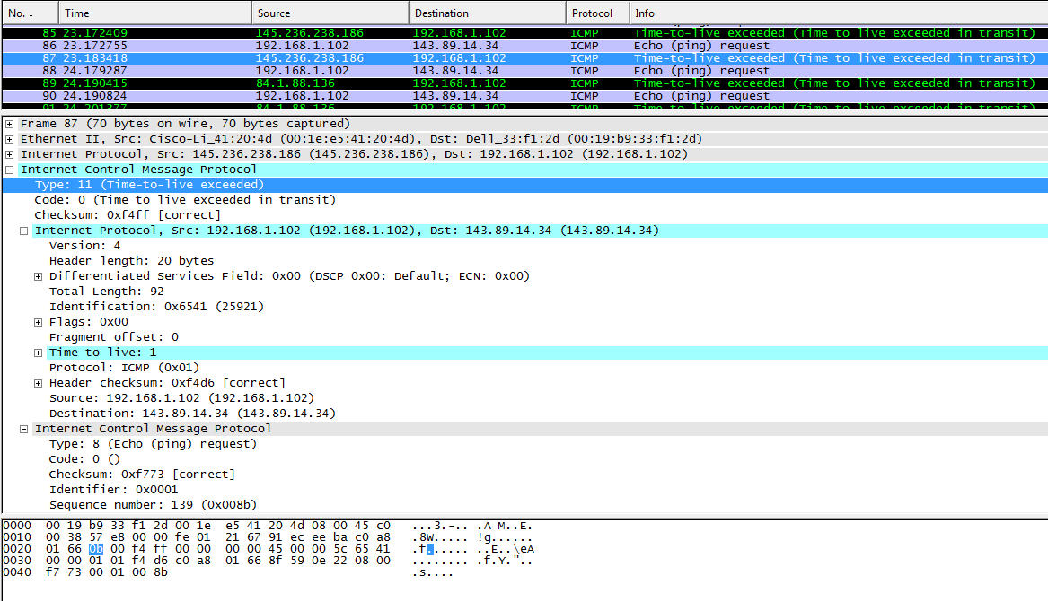1048x601 pixels.
Task: Select the Source: 192.168.1.102 field
Action: 181,398
